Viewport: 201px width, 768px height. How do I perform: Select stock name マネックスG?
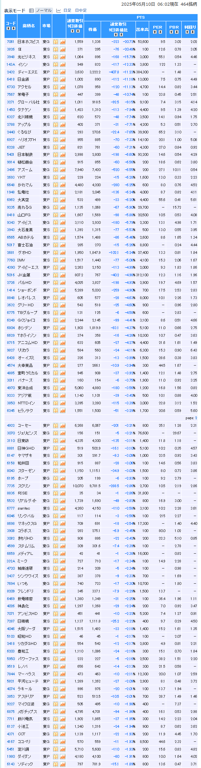[27, 523]
